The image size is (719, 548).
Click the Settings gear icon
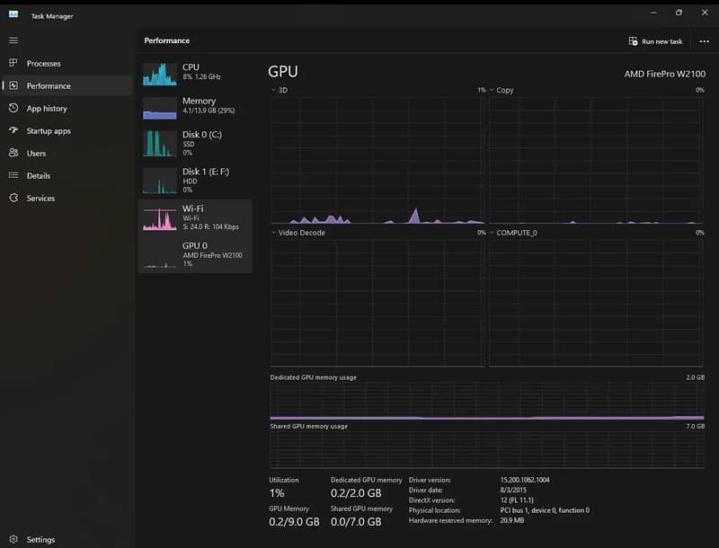click(13, 539)
